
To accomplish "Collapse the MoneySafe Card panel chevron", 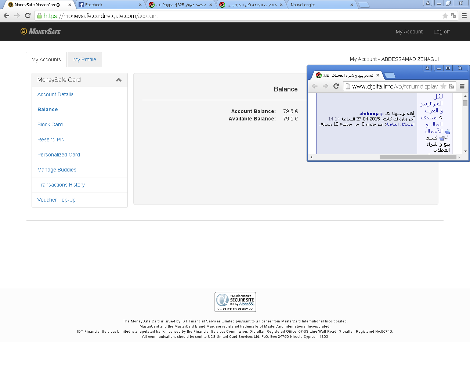I will pos(119,80).
